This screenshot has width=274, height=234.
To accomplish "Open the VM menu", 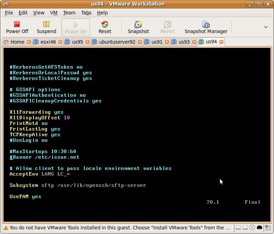I will pos(54,13).
